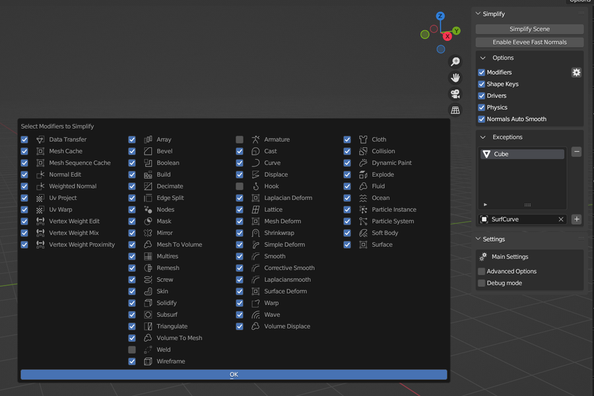Image resolution: width=594 pixels, height=396 pixels.
Task: Click the Lattice modifier icon
Action: [x=255, y=210]
